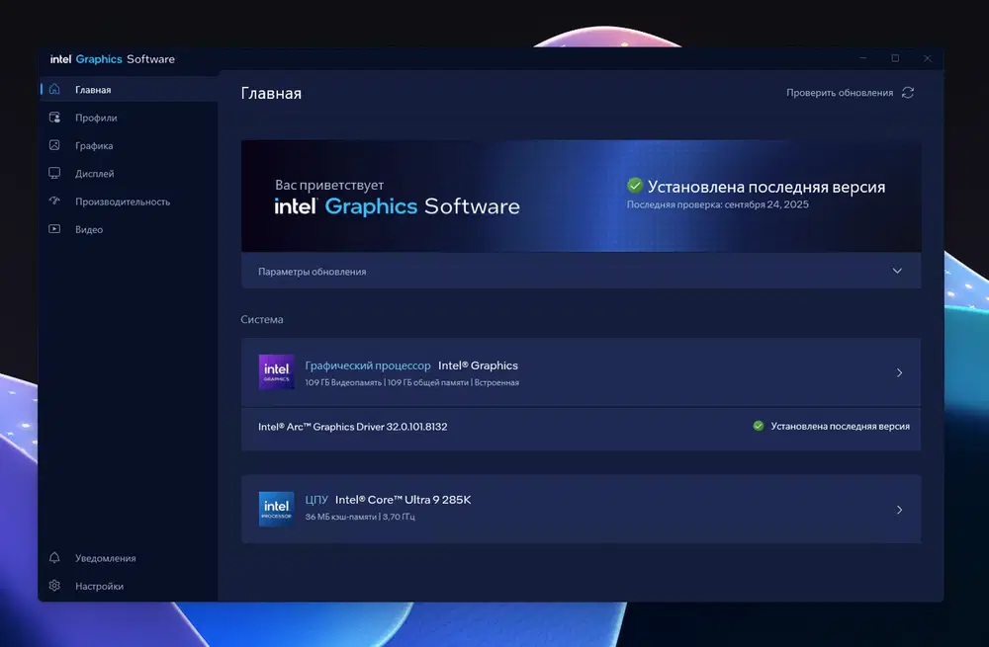Click the Параметры обновления label
The width and height of the screenshot is (989, 647).
313,272
